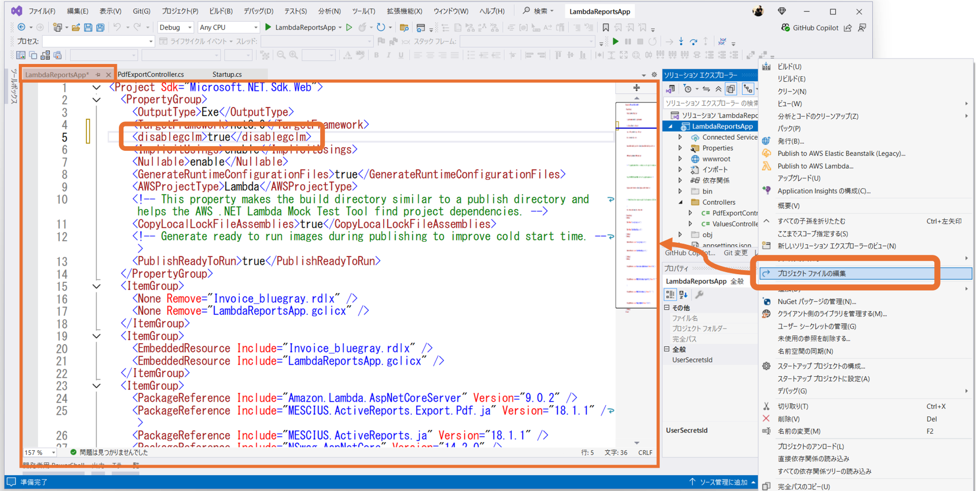
Task: Click ソース管理に追加 in the status bar
Action: (x=724, y=482)
